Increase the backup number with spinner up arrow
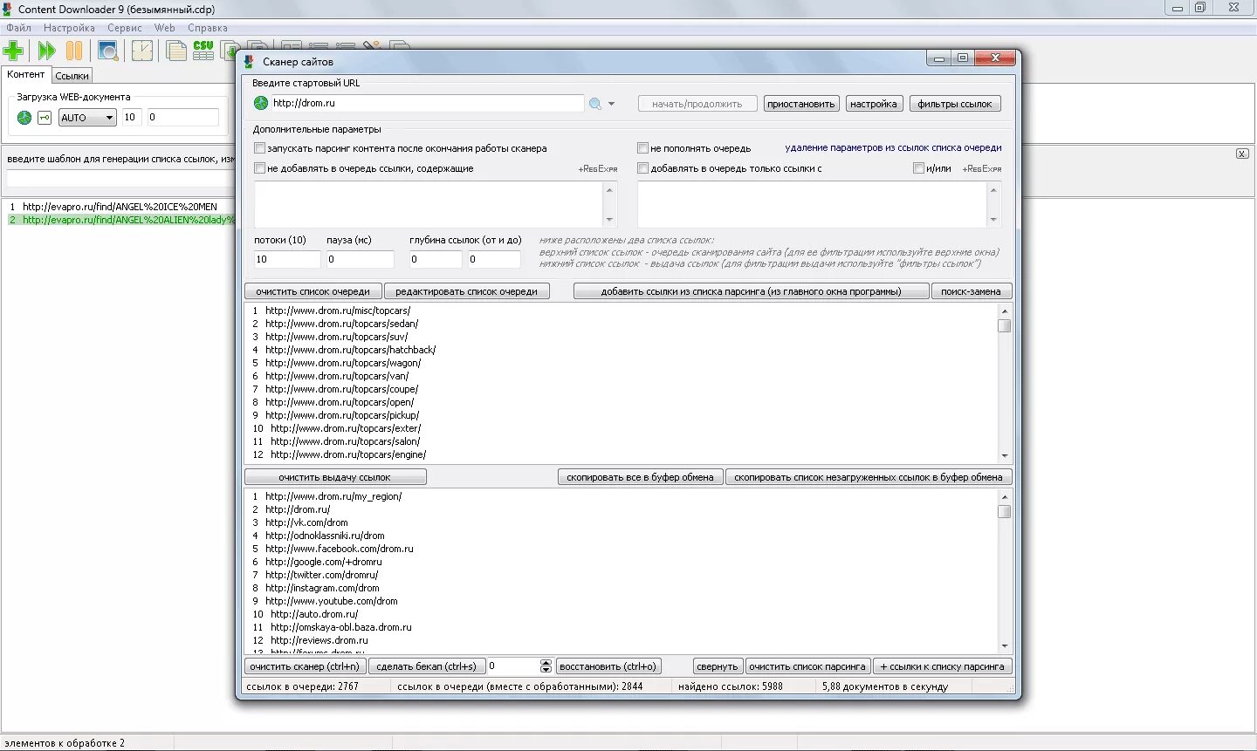Screen dimensions: 1257x751 tap(546, 663)
